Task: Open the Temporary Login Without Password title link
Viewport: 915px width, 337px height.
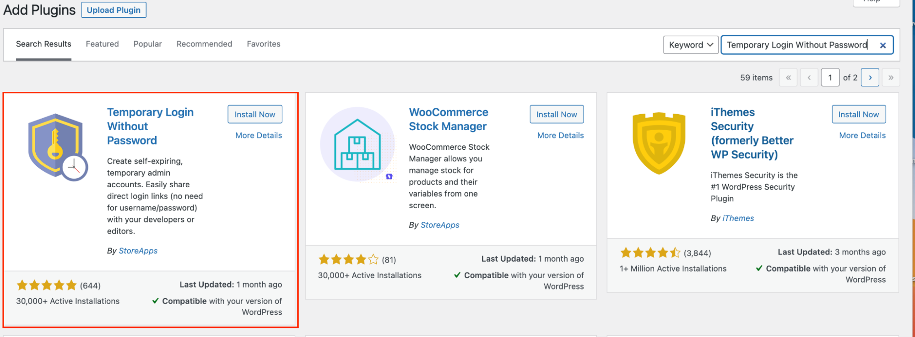Action: [x=150, y=126]
